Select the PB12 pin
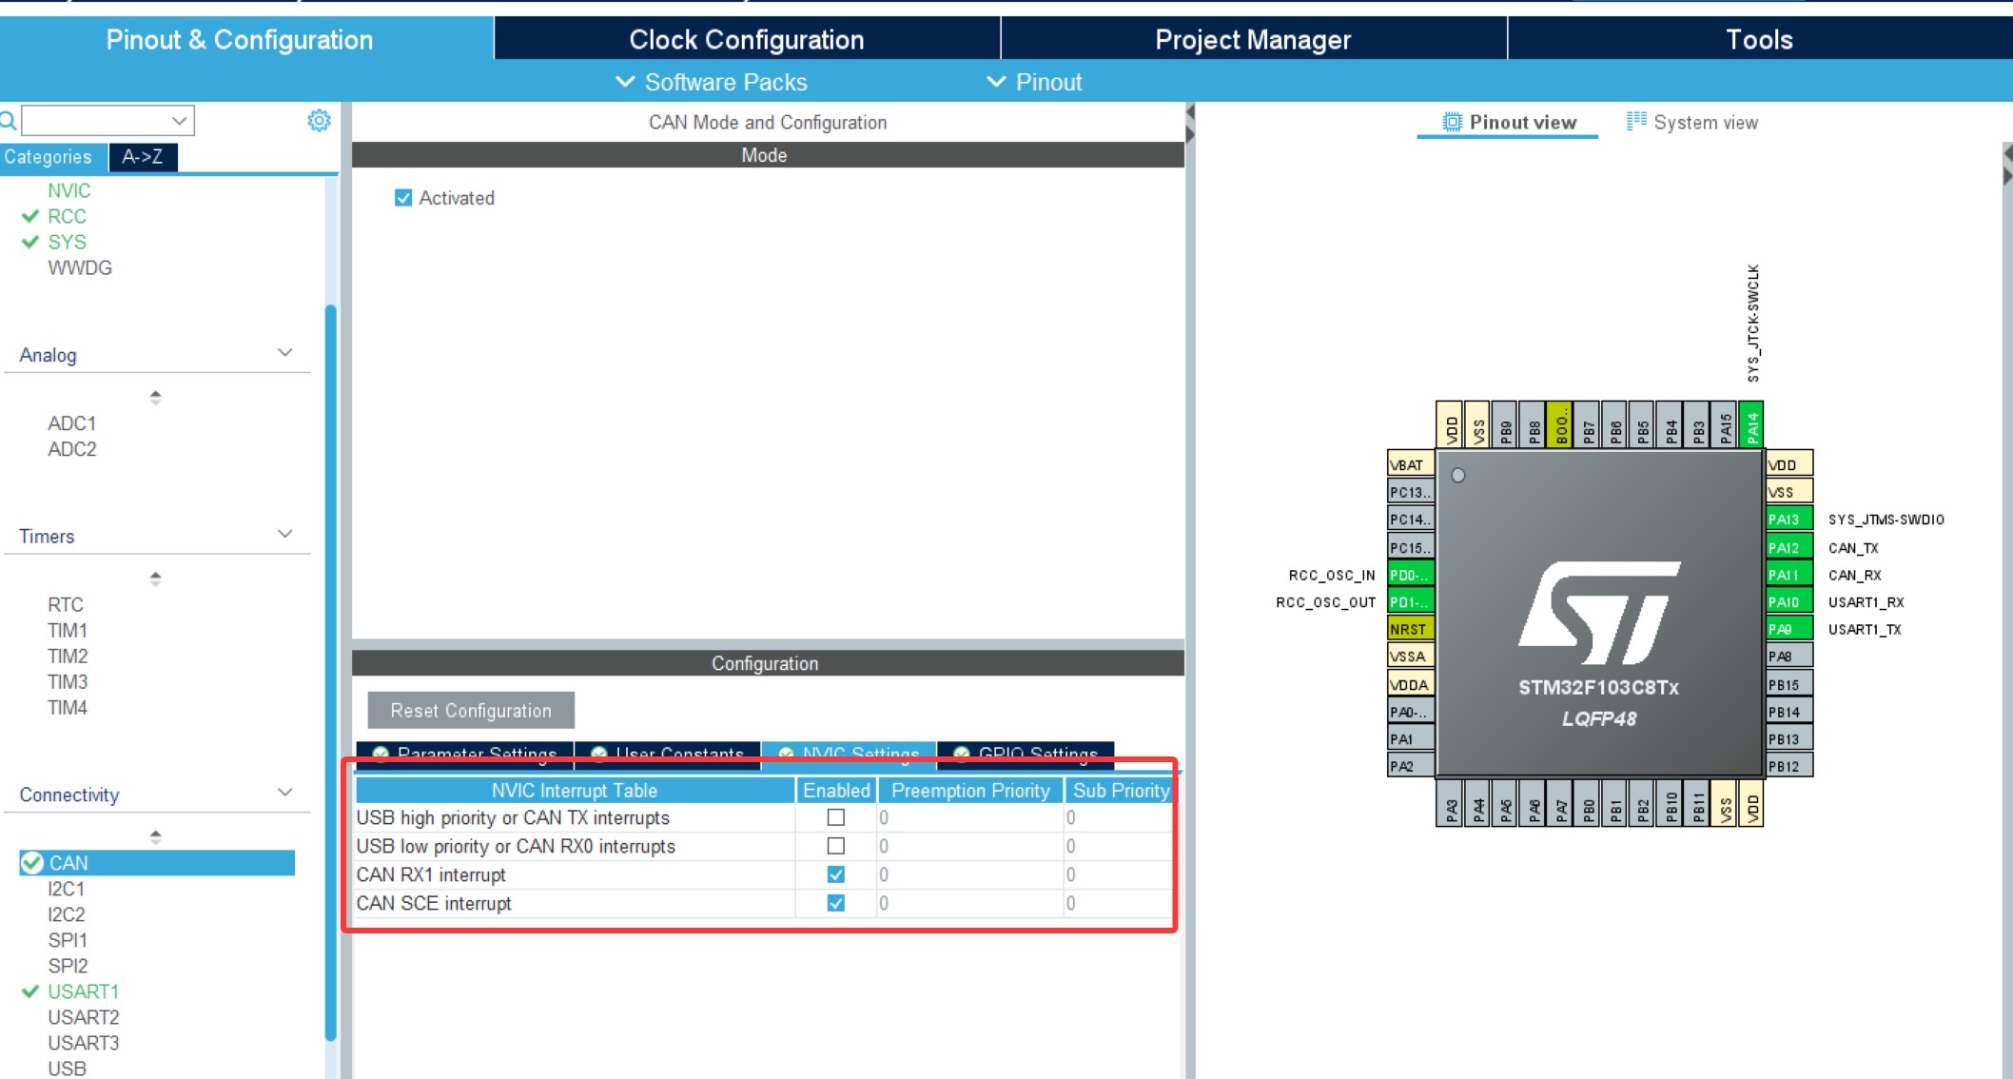 (1789, 766)
